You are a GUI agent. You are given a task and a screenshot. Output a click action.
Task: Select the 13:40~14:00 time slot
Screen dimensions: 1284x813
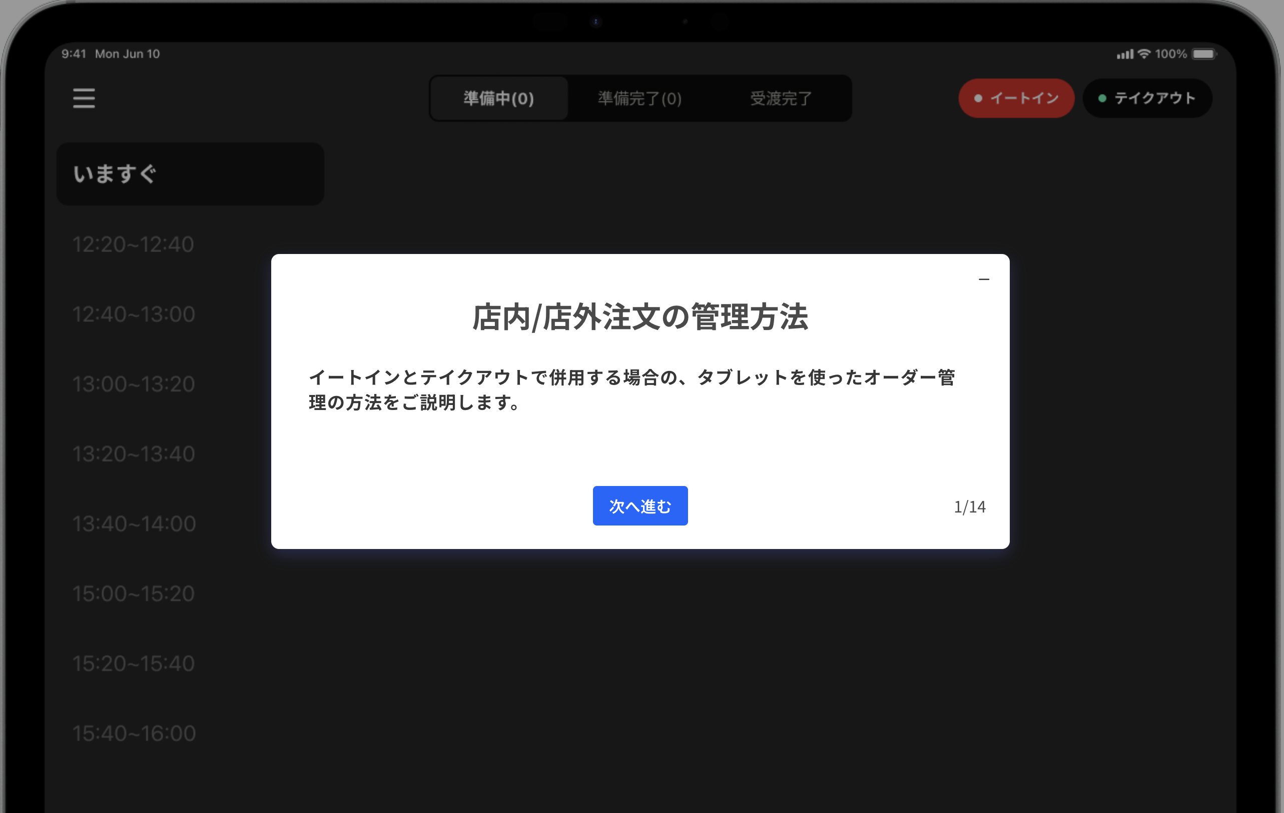(x=135, y=523)
